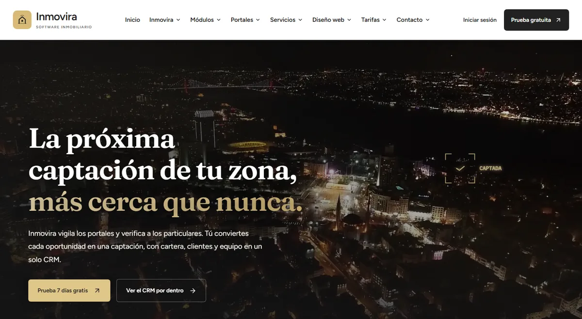Open the Diseño web dropdown chevron
This screenshot has width=582, height=319.
(349, 20)
